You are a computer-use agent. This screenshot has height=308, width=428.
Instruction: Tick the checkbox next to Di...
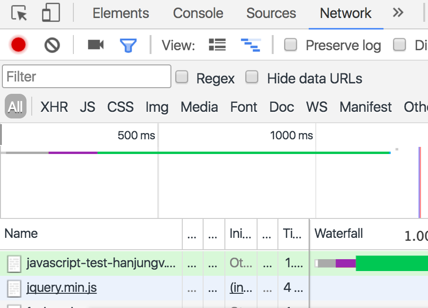[399, 45]
